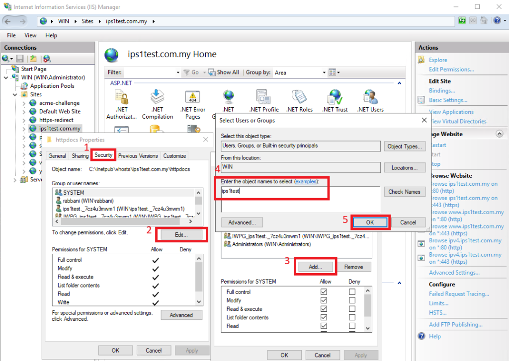Open the View menu
Image resolution: width=509 pixels, height=361 pixels.
pos(30,35)
